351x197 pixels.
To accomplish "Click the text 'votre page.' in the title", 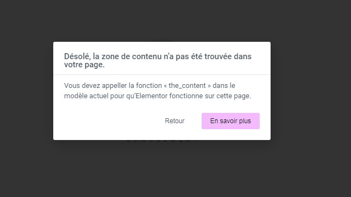I will click(84, 65).
